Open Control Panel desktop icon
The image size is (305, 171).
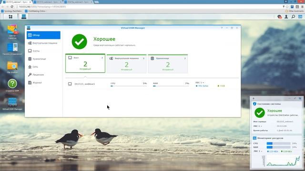[x=12, y=49]
